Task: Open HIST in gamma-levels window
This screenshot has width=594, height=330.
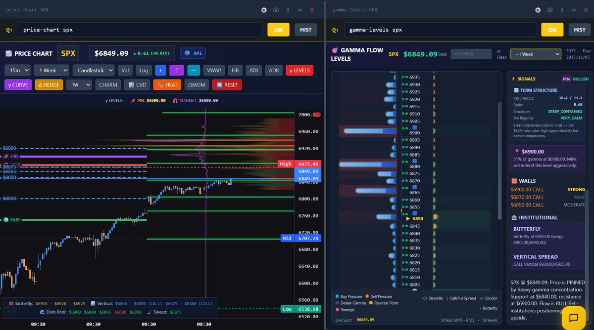Action: [580, 30]
